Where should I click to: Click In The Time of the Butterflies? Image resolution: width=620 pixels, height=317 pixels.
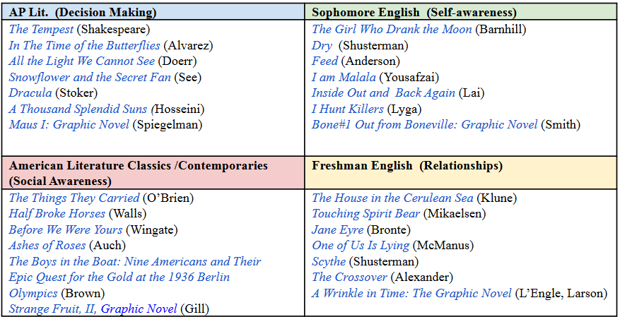[x=85, y=45]
